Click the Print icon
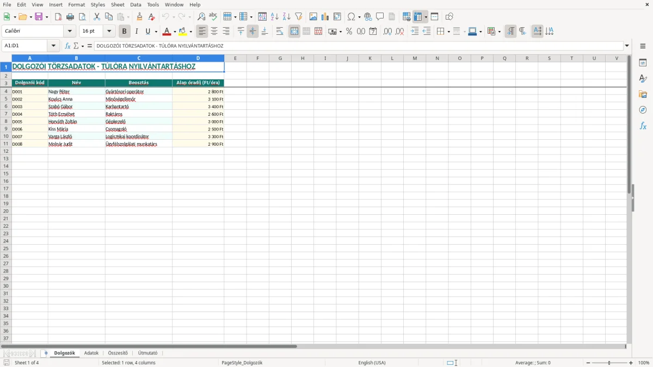Screen dimensions: 653x367 70,17
